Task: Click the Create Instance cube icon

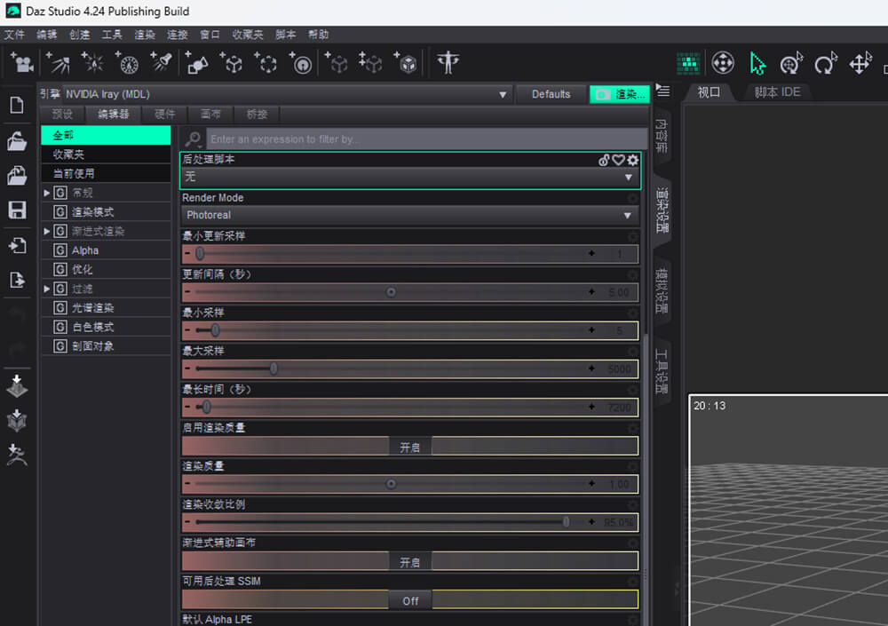Action: 337,63
